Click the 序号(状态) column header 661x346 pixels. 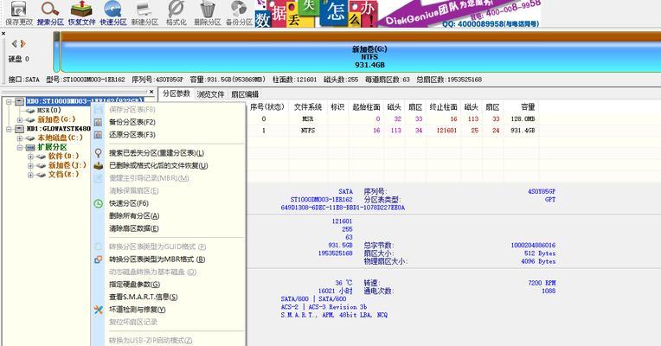click(266, 107)
